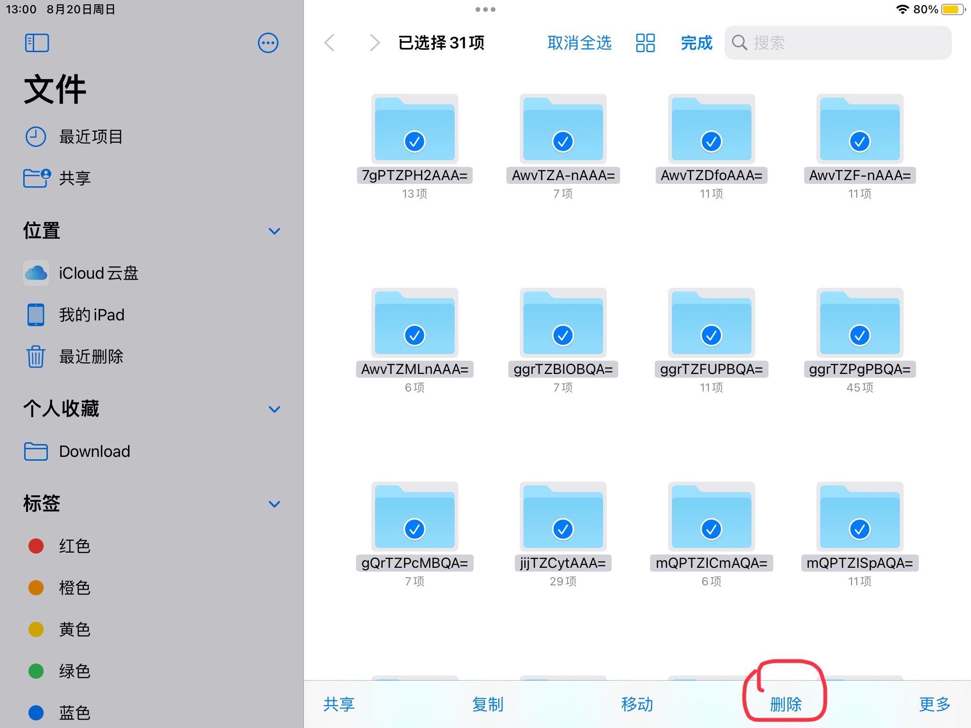Open the Download favorites folder
The height and width of the screenshot is (728, 971).
coord(77,451)
